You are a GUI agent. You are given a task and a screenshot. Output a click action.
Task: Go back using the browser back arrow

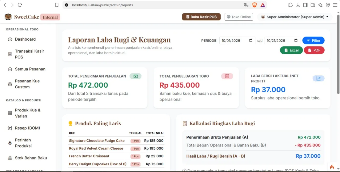click(5, 5)
